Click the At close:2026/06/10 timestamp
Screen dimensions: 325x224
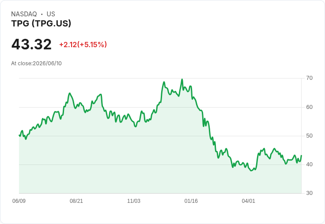point(36,63)
